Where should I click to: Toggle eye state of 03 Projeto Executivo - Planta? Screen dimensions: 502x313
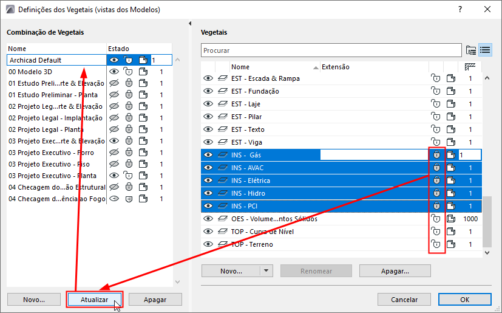coord(114,176)
